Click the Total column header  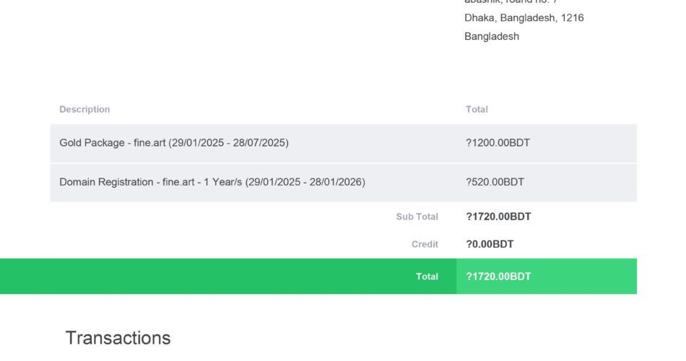click(x=477, y=110)
